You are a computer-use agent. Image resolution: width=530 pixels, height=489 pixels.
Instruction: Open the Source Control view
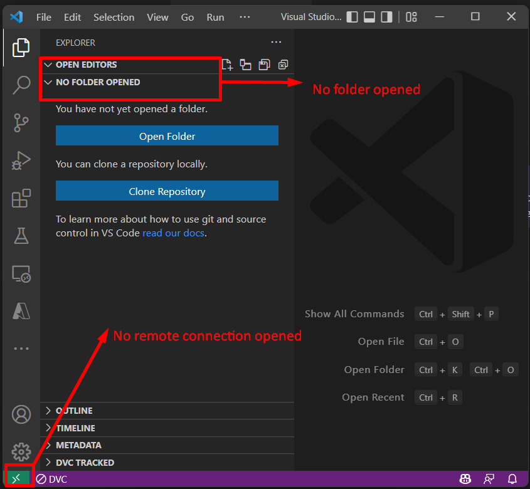pyautogui.click(x=21, y=123)
